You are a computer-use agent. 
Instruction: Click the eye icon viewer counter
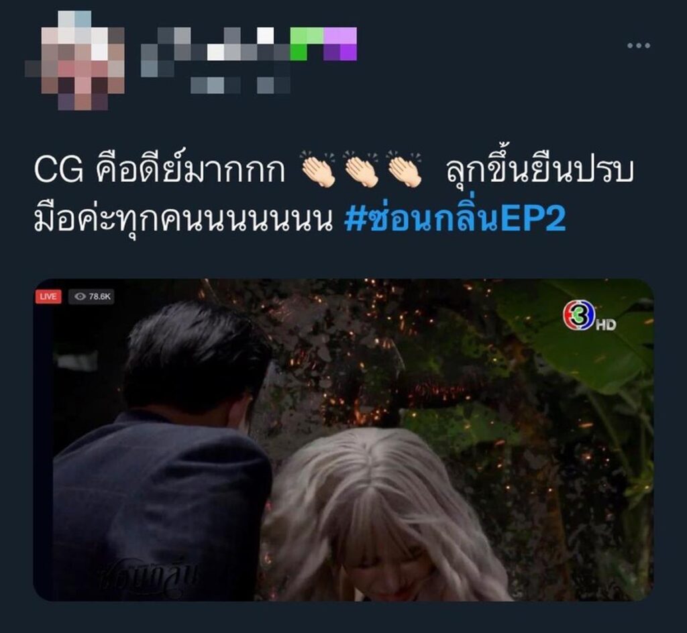coord(80,297)
